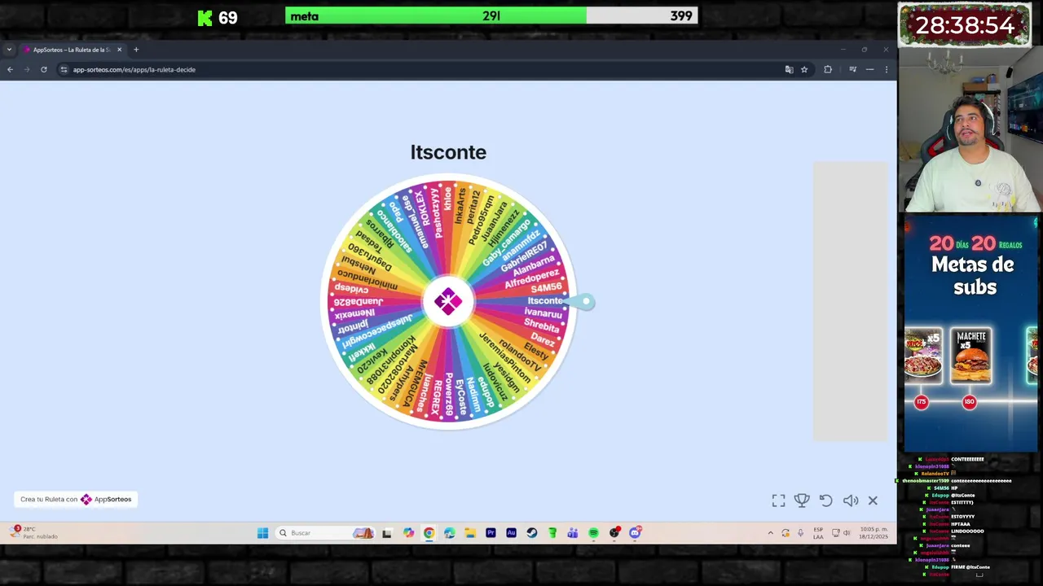Screen dimensions: 1043x586
Task: Click the taskbar Buscar search box
Action: pyautogui.click(x=324, y=533)
